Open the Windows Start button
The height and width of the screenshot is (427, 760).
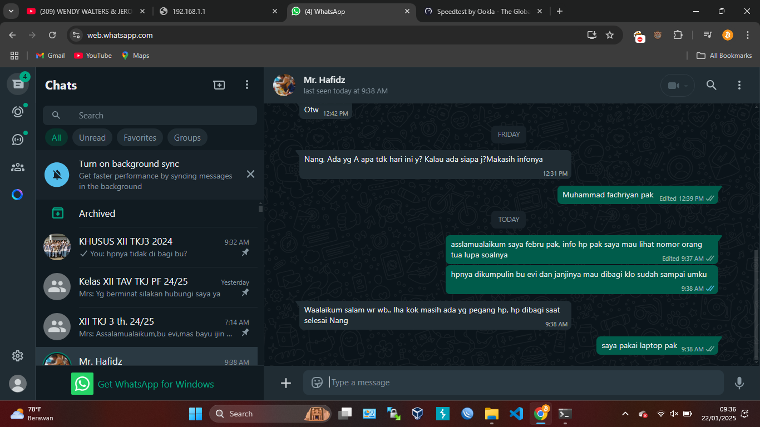click(x=196, y=414)
